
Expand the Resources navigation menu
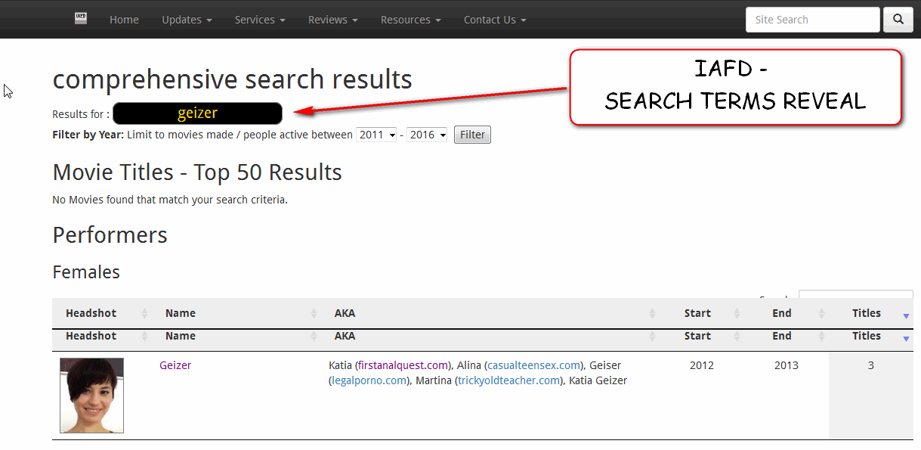pyautogui.click(x=410, y=20)
